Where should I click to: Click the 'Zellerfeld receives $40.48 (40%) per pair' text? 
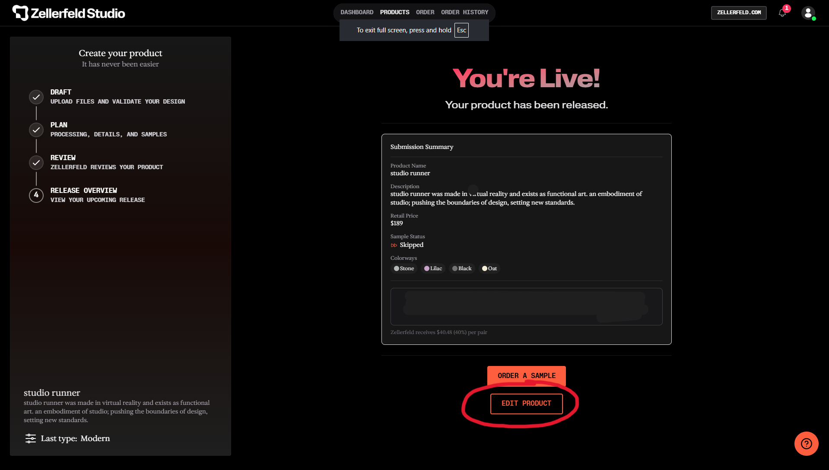coord(439,332)
